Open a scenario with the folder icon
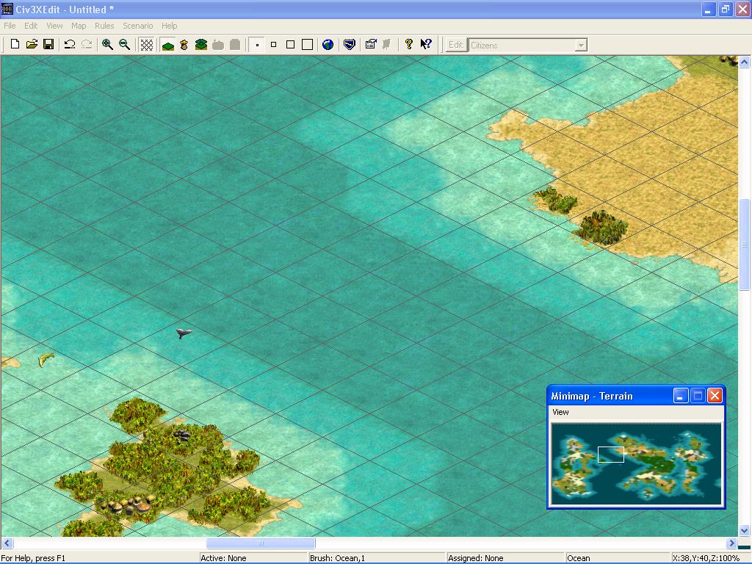This screenshot has height=564, width=752. coord(32,45)
